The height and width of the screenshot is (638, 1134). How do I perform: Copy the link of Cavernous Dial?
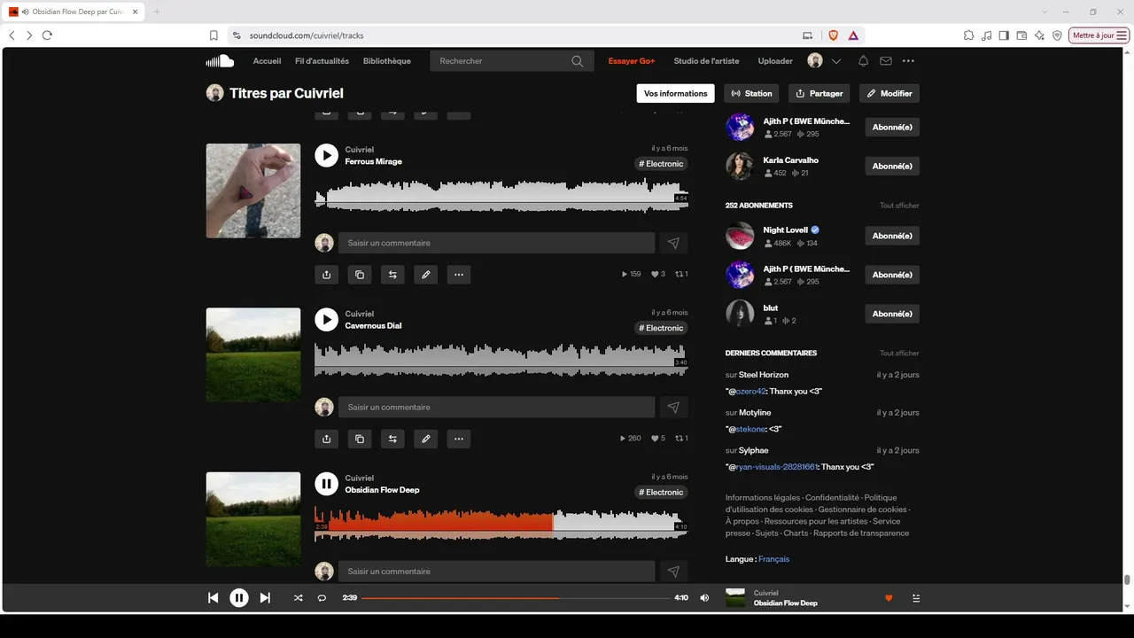[359, 439]
